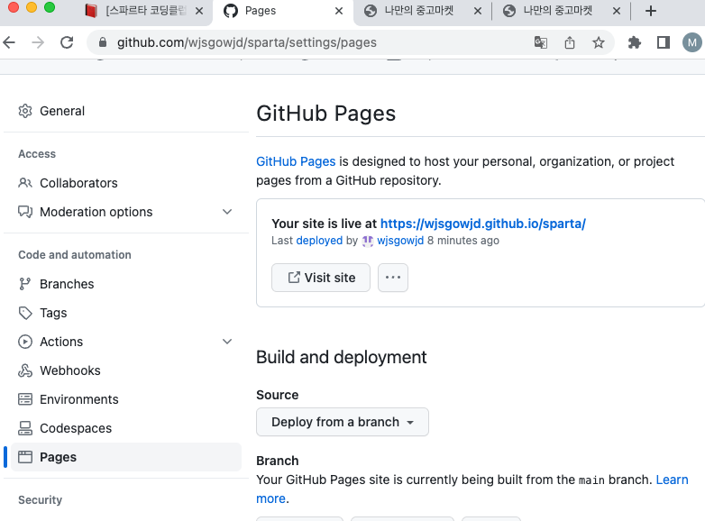The height and width of the screenshot is (521, 705).
Task: Click the browser forward arrow
Action: coord(38,42)
